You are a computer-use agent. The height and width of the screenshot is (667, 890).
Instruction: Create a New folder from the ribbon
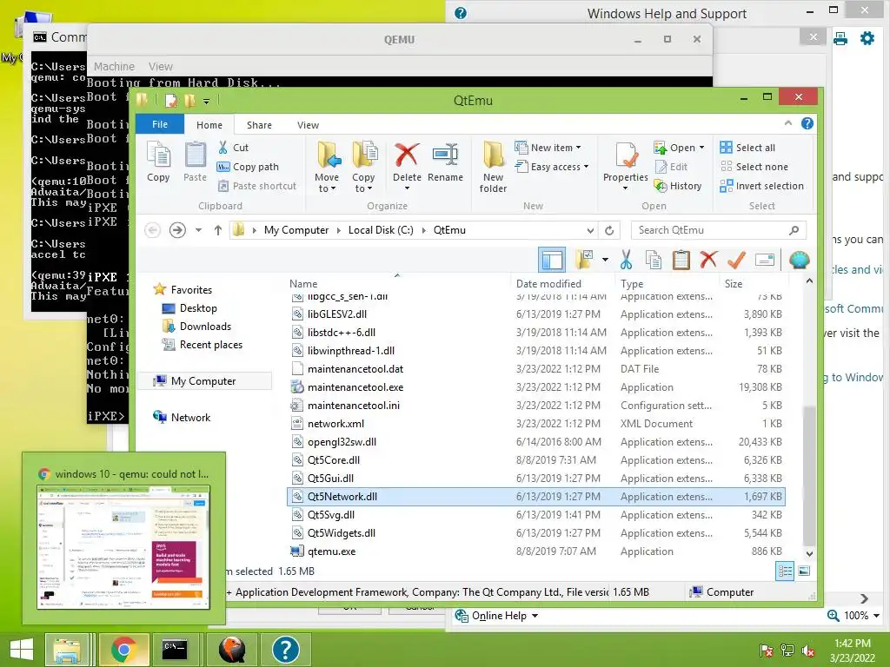tap(493, 167)
